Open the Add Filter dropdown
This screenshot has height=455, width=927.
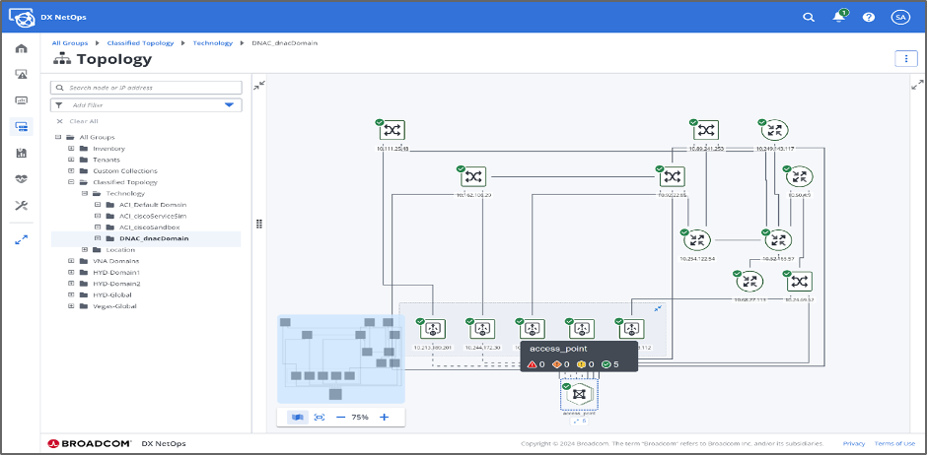coord(229,104)
